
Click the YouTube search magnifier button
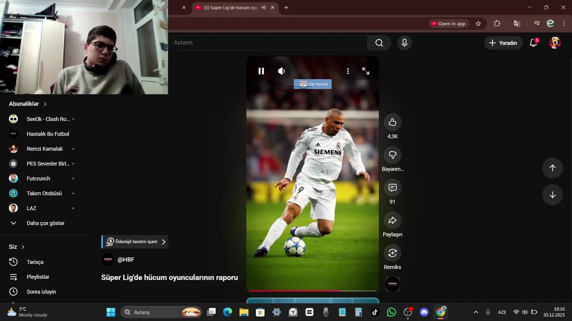(x=379, y=43)
